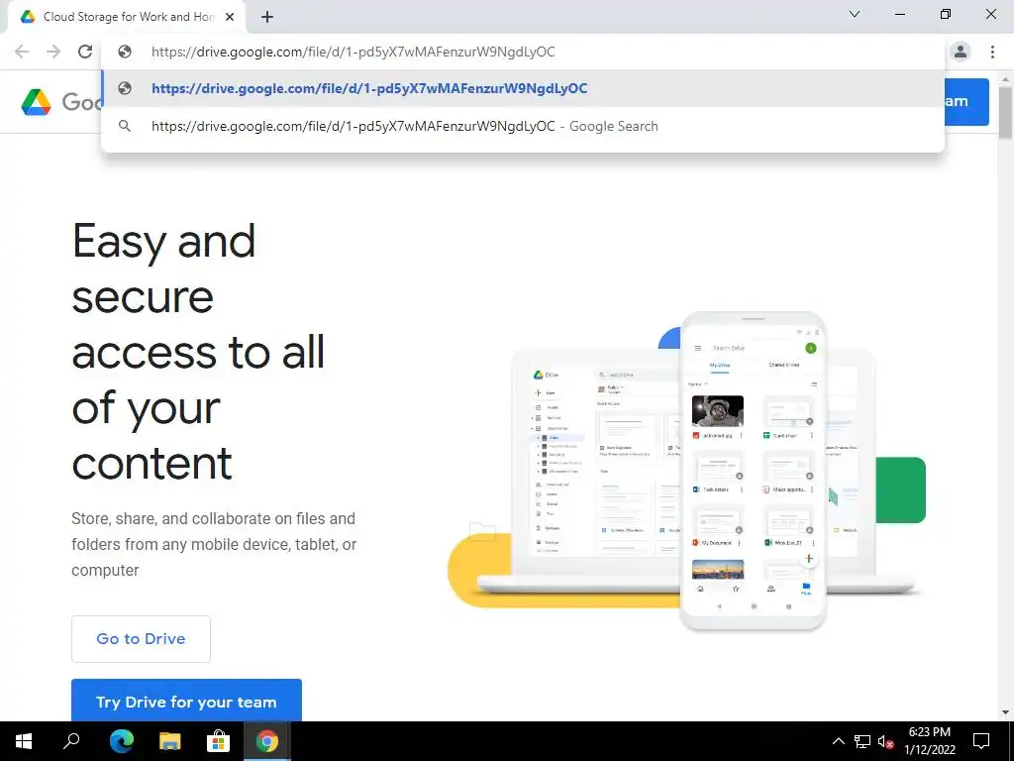Select the Google Search suggestion row
This screenshot has height=761, width=1014.
tap(523, 126)
